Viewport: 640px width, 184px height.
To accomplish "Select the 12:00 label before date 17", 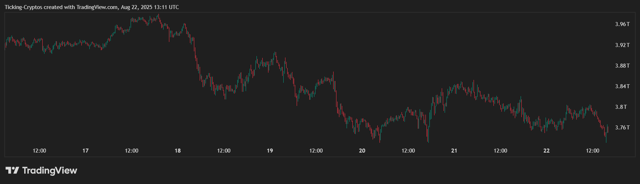I will coord(39,151).
